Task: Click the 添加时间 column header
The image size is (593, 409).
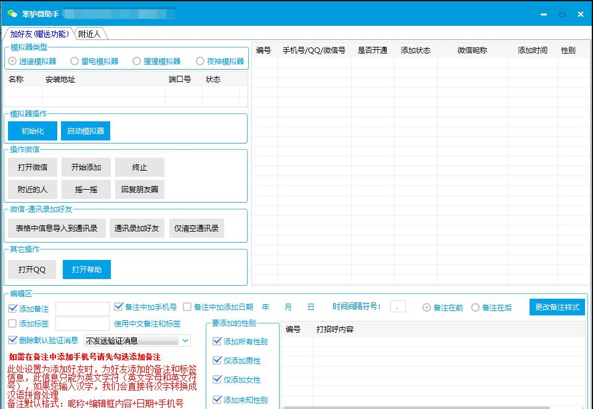Action: 533,51
